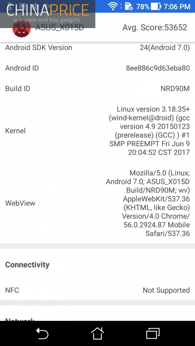Select the Android SDK Version row
Image resolution: width=195 pixels, height=346 pixels.
[x=97, y=48]
